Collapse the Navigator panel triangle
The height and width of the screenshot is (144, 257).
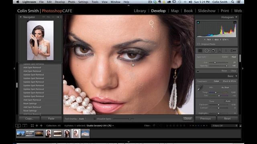pos(20,17)
